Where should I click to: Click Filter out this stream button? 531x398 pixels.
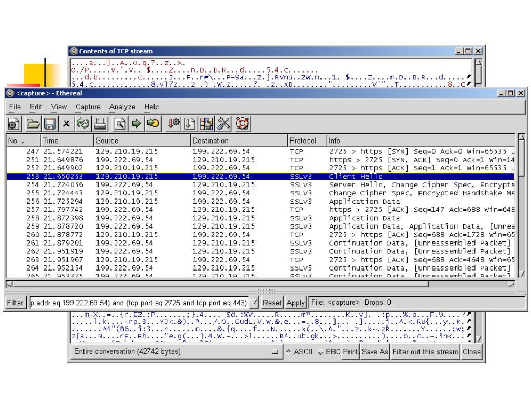pos(425,352)
